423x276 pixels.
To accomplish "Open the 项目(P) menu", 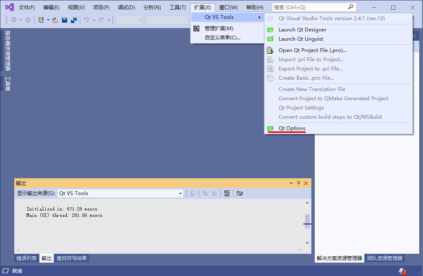I will [101, 7].
